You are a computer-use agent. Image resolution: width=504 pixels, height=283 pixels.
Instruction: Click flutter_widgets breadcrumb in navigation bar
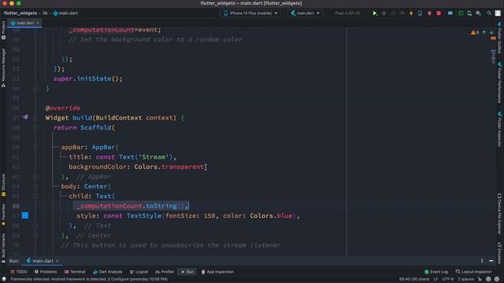(20, 13)
